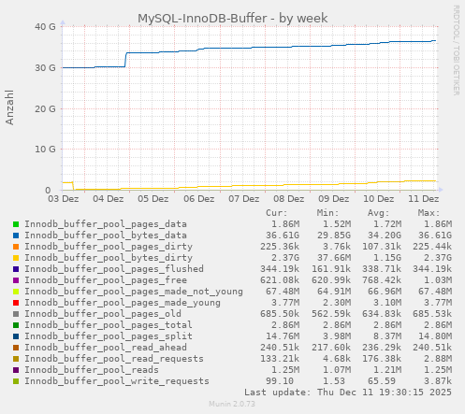
Task: Click the 133.21k current value of read_requests
Action: pos(280,359)
